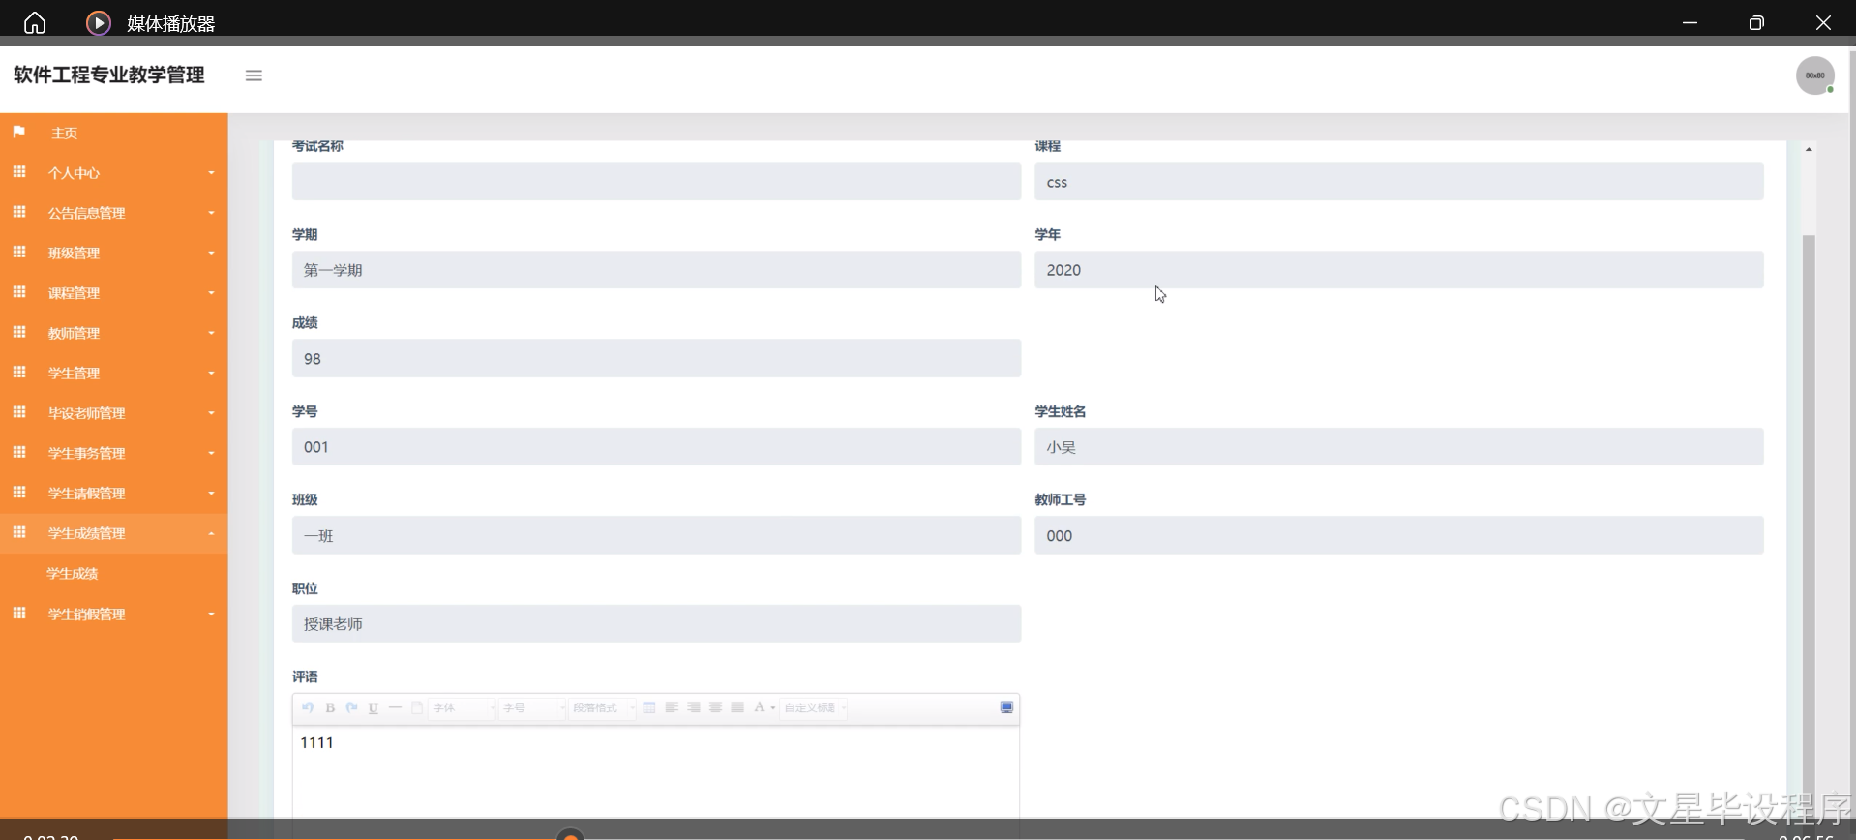
Task: Click the 学生姓名 field showing 小吴
Action: coord(1398,447)
